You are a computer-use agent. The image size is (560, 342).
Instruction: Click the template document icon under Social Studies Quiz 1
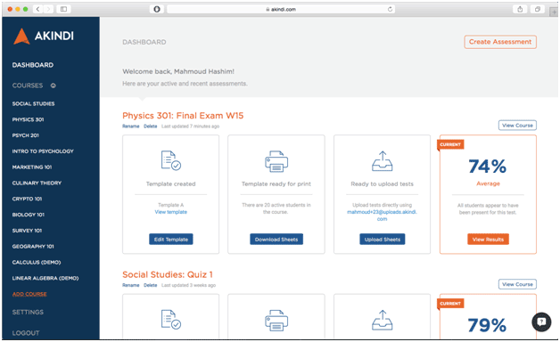coord(171,319)
